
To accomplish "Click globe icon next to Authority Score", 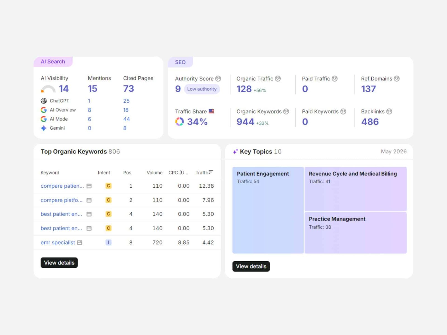I will pos(218,79).
